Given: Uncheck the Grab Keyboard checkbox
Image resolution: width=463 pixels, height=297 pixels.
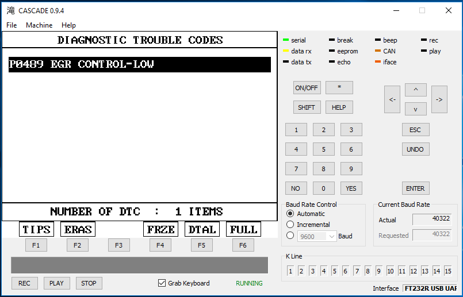Looking at the screenshot, I should 162,283.
